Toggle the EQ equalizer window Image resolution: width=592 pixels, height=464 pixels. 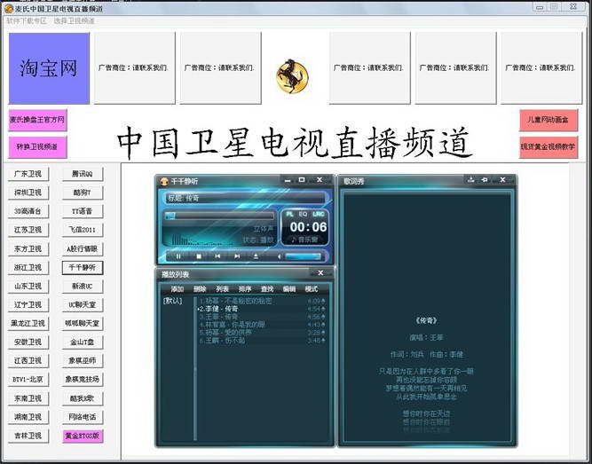pos(303,214)
